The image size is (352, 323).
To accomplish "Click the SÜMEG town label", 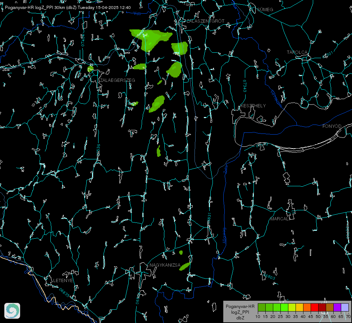I will (265, 10).
